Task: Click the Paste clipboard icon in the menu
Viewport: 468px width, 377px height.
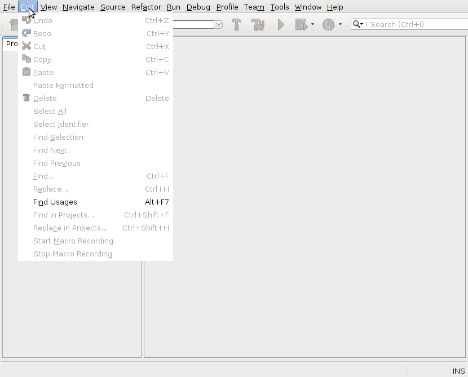Action: click(27, 72)
